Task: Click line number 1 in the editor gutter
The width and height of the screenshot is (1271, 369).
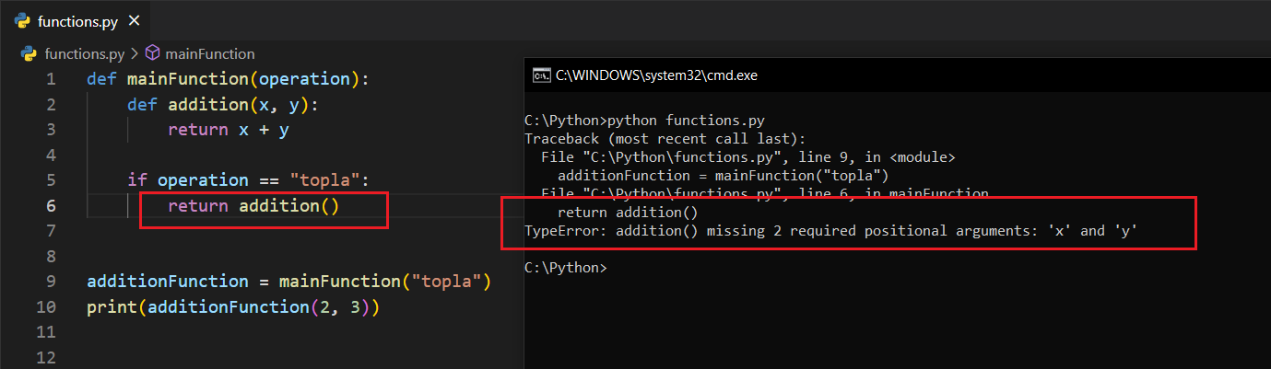Action: pos(51,79)
